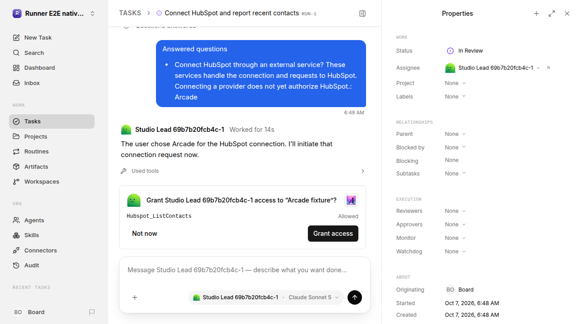
Task: Open the Board user profile
Action: point(29,312)
